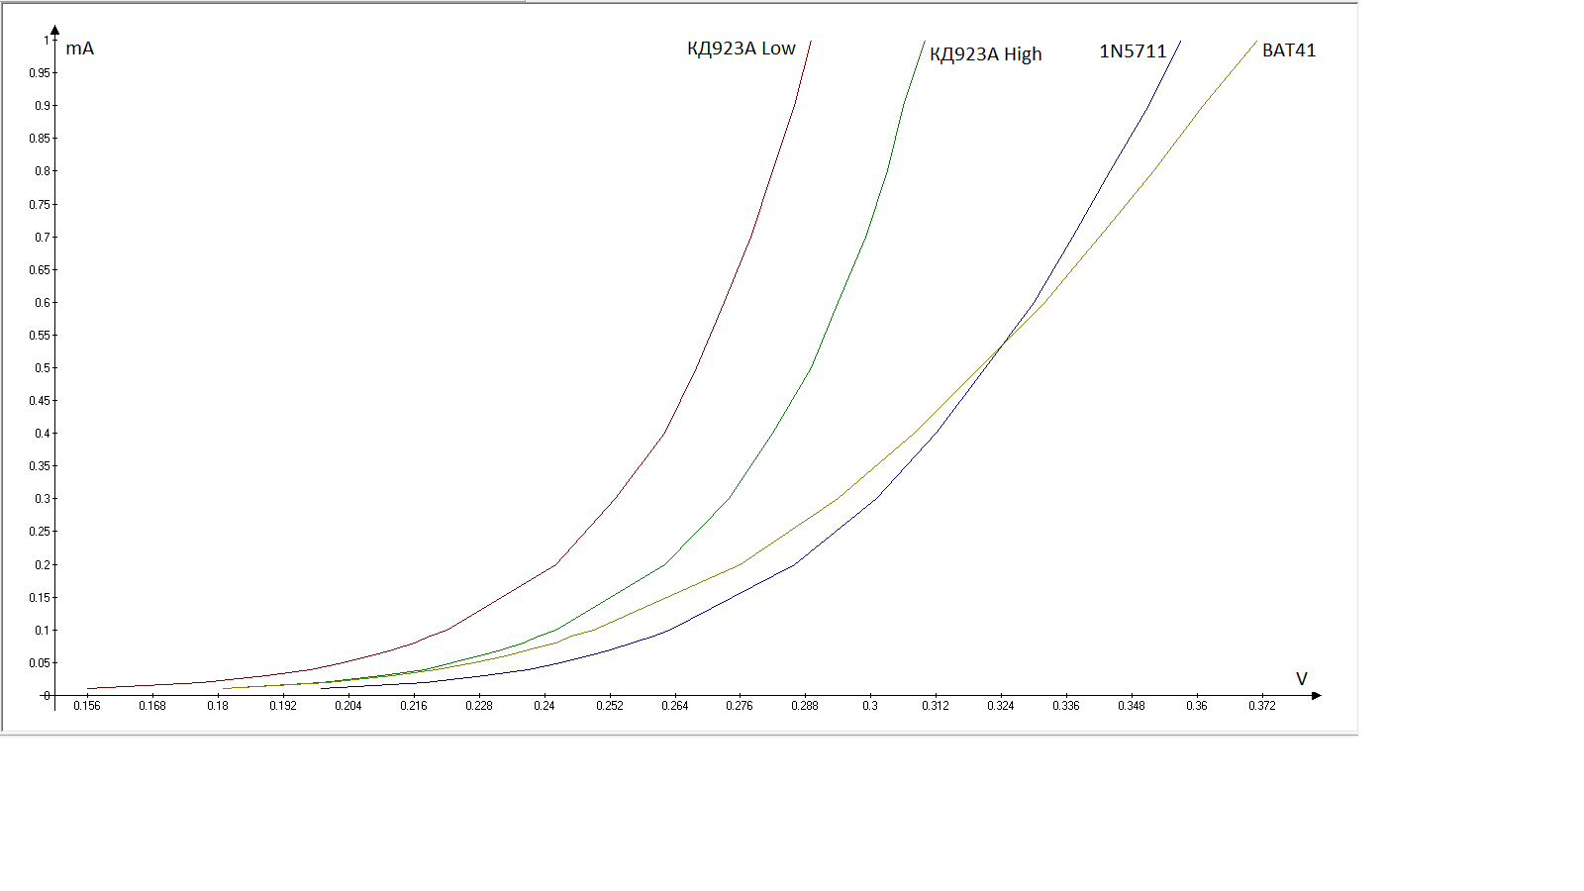Click the 0.372 voltage axis tick
This screenshot has width=1584, height=891.
point(1262,706)
